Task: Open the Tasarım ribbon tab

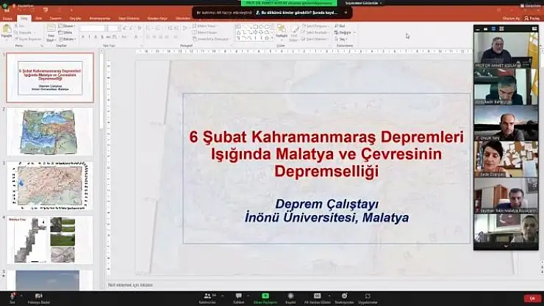Action: point(55,18)
